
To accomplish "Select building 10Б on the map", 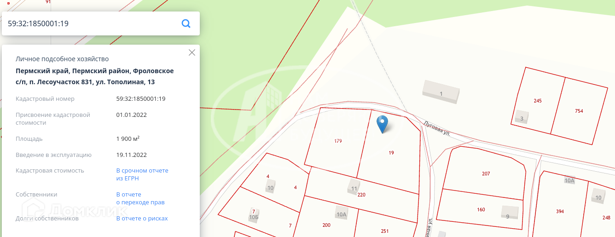I will pyautogui.click(x=254, y=216).
